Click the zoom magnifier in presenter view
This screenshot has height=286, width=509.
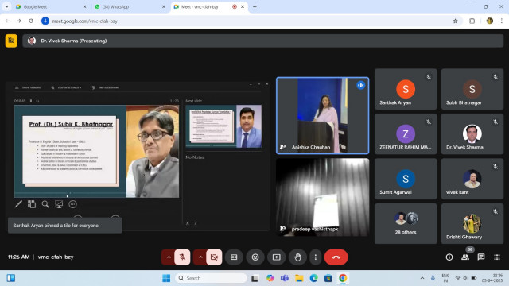[x=45, y=204]
